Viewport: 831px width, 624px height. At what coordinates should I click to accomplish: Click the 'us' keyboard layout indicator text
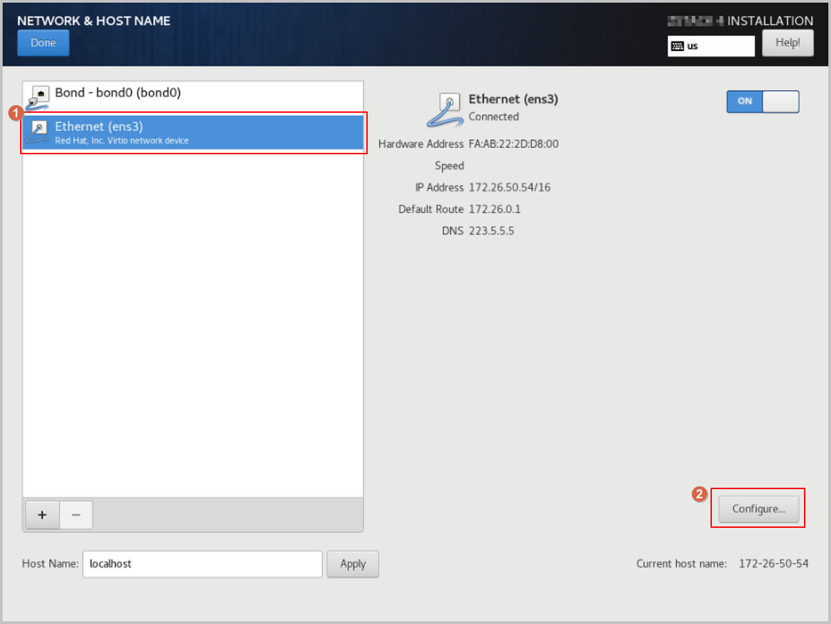pos(692,46)
